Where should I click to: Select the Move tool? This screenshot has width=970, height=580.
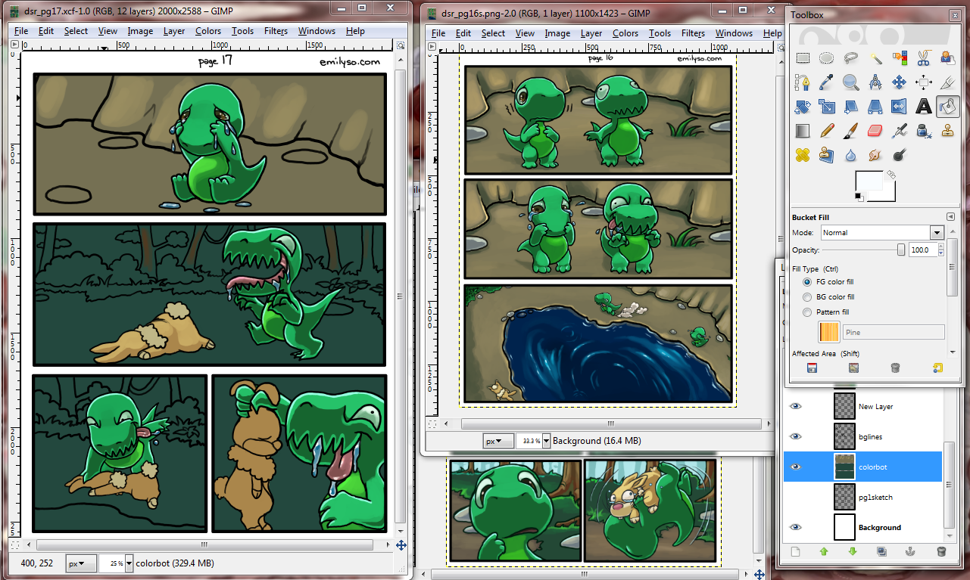pyautogui.click(x=899, y=82)
